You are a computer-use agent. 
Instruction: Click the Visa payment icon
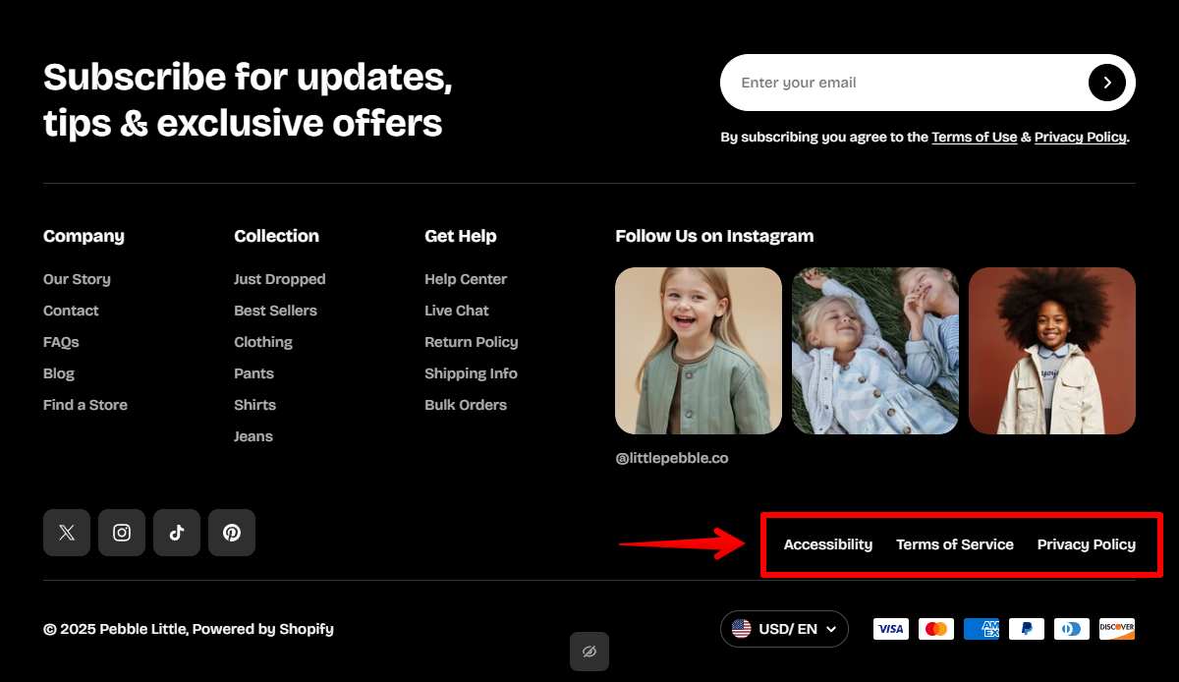[x=890, y=629]
